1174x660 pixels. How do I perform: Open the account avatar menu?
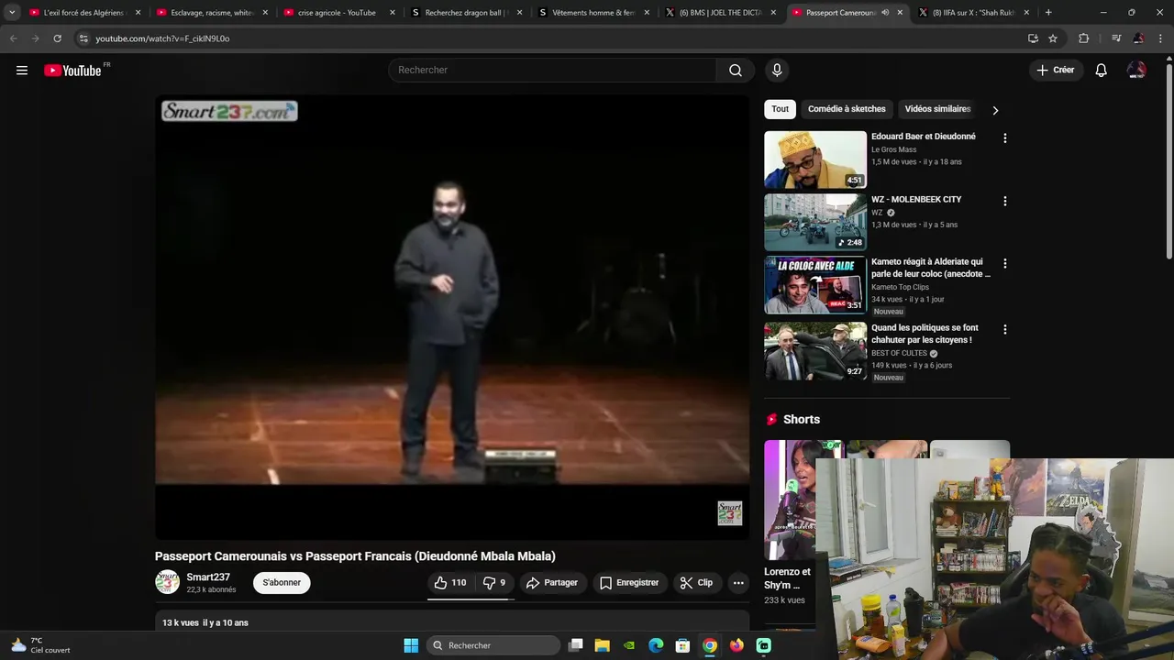click(1136, 71)
